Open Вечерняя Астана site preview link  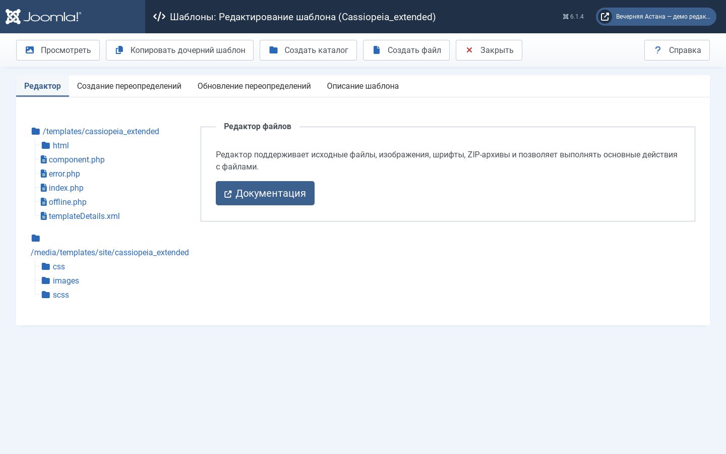pos(656,17)
